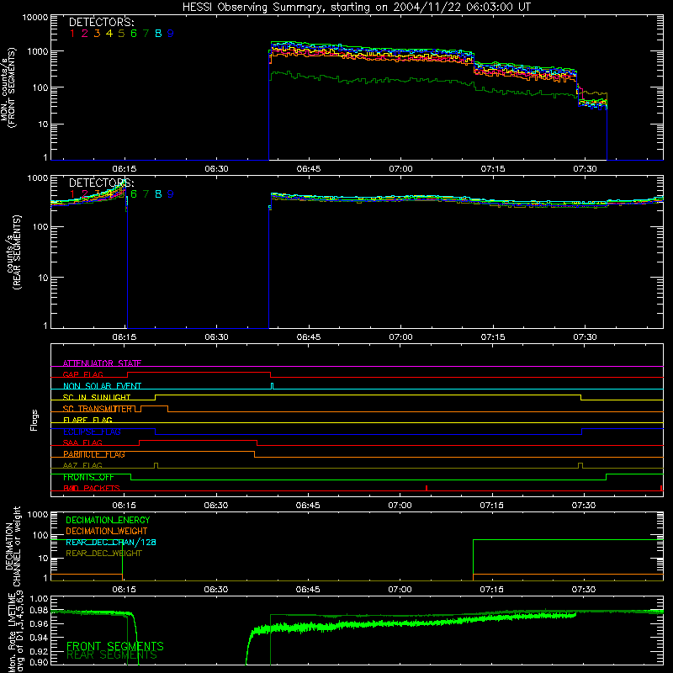Click counts/s (REAR SEGMENTS) axis title
This screenshot has width=673, height=673.
(x=13, y=252)
